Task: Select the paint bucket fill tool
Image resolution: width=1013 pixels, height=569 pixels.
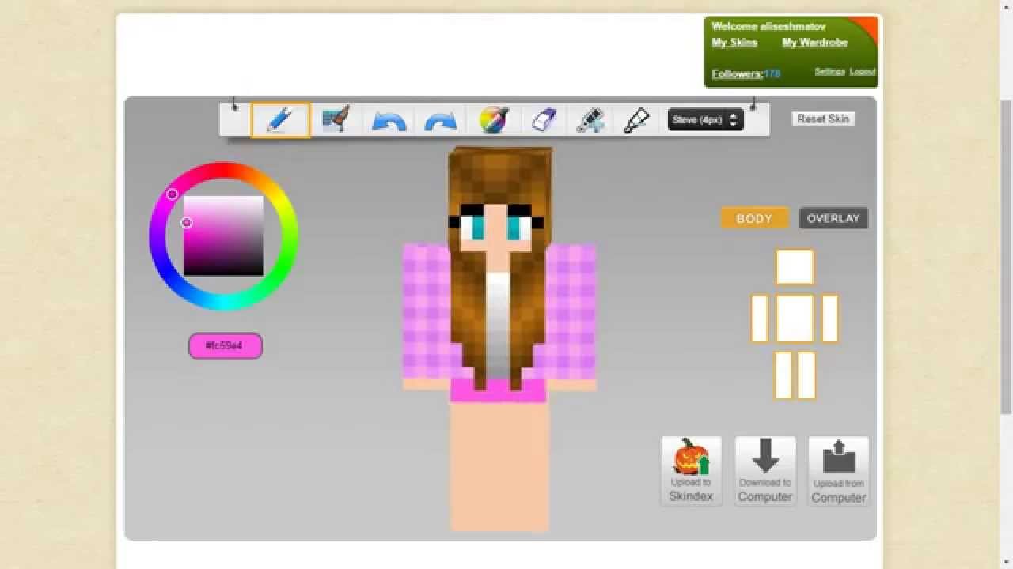Action: click(x=636, y=120)
